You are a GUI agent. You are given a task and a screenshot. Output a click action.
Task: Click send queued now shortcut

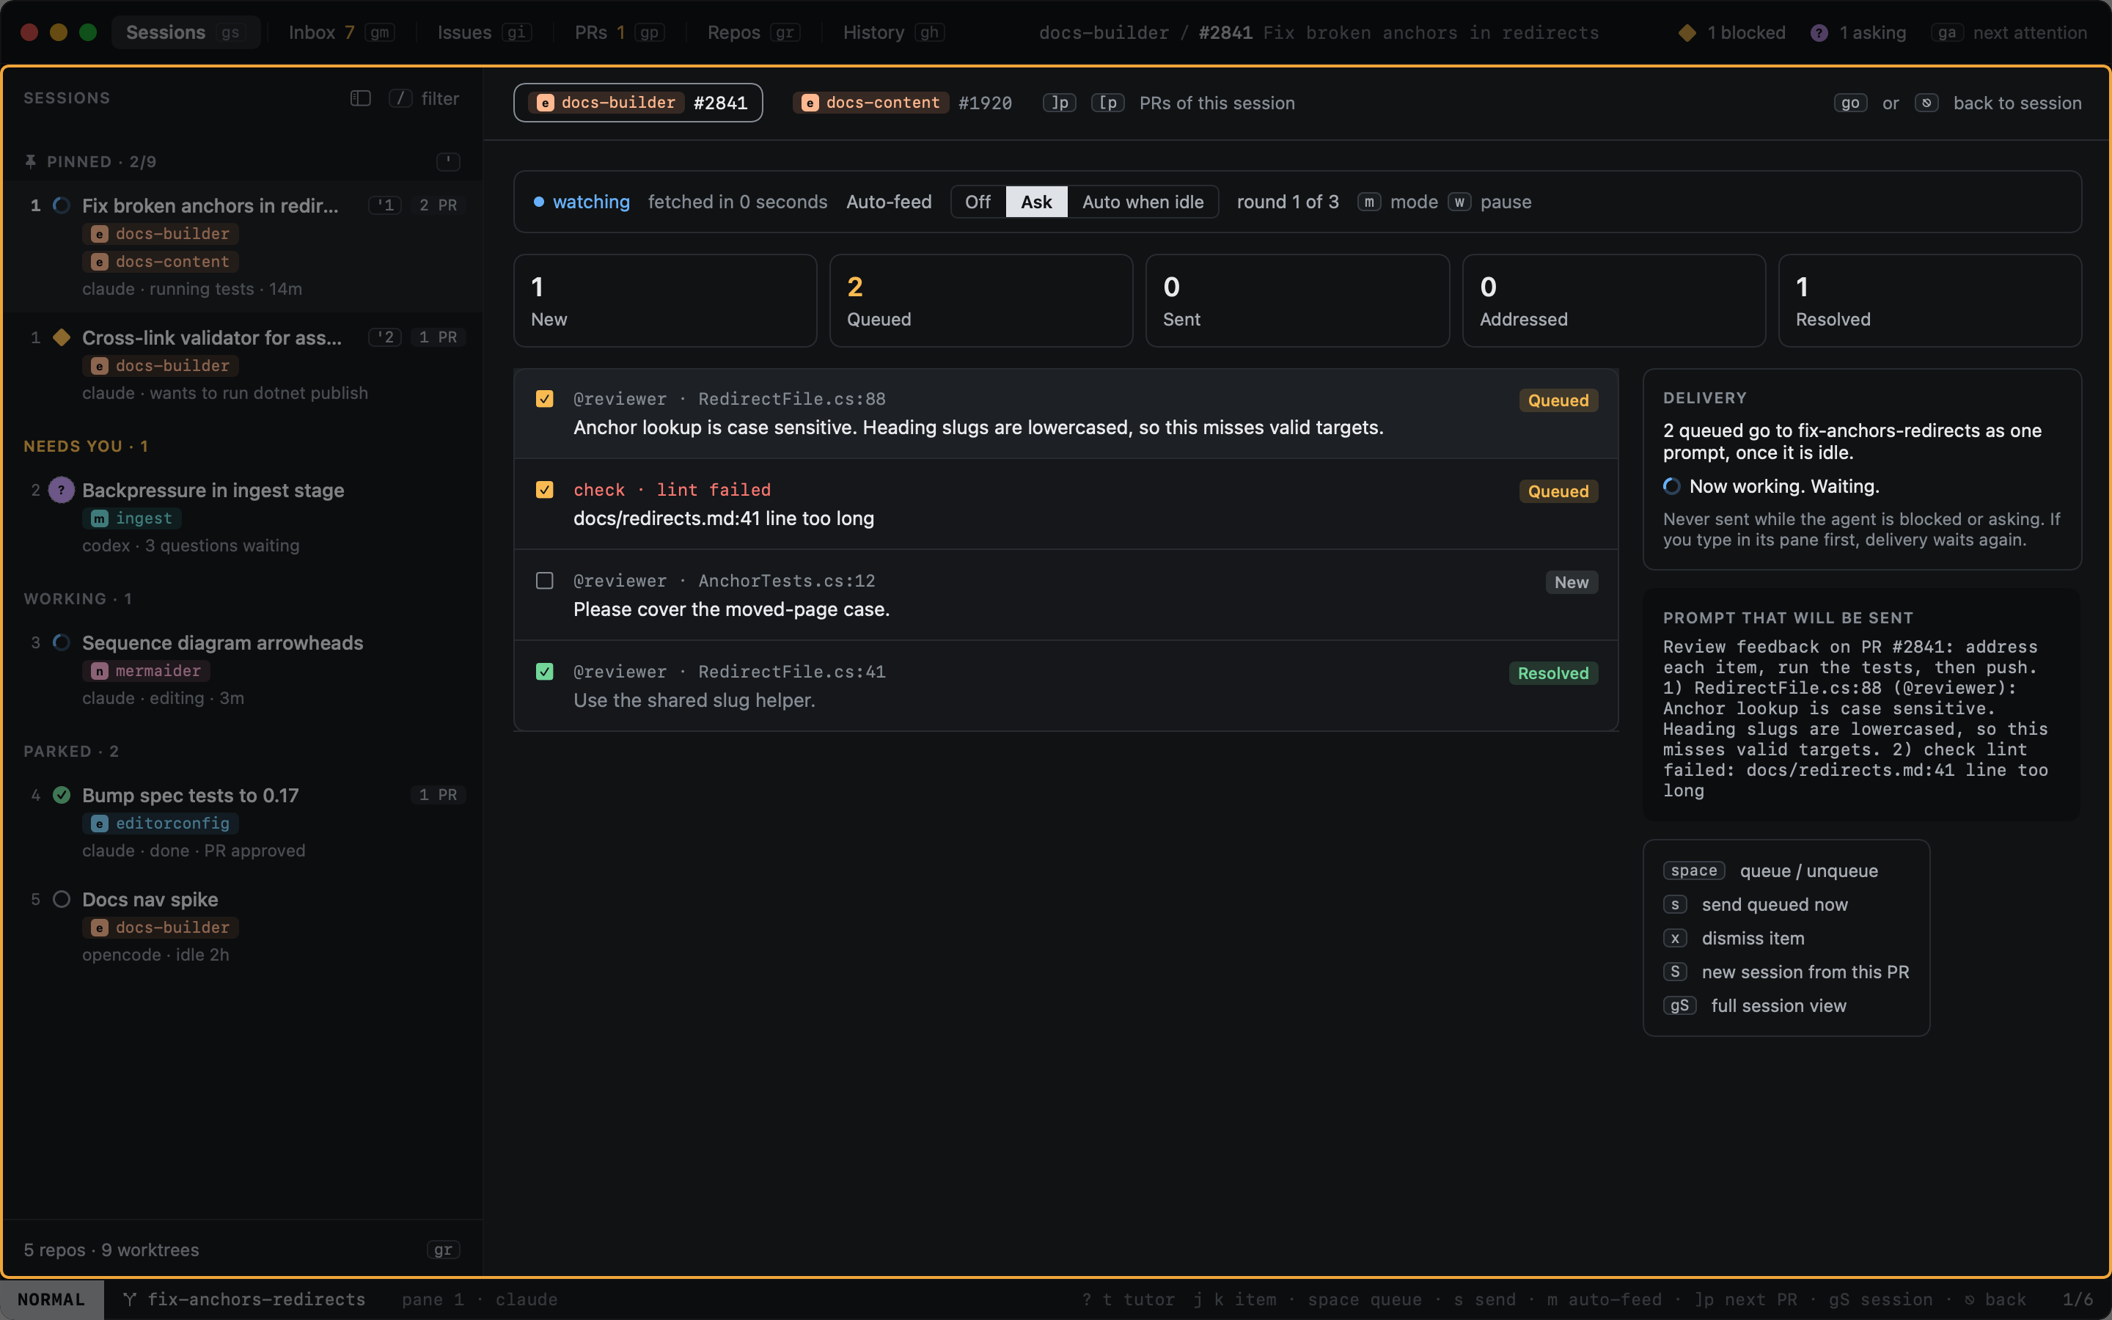1756,904
